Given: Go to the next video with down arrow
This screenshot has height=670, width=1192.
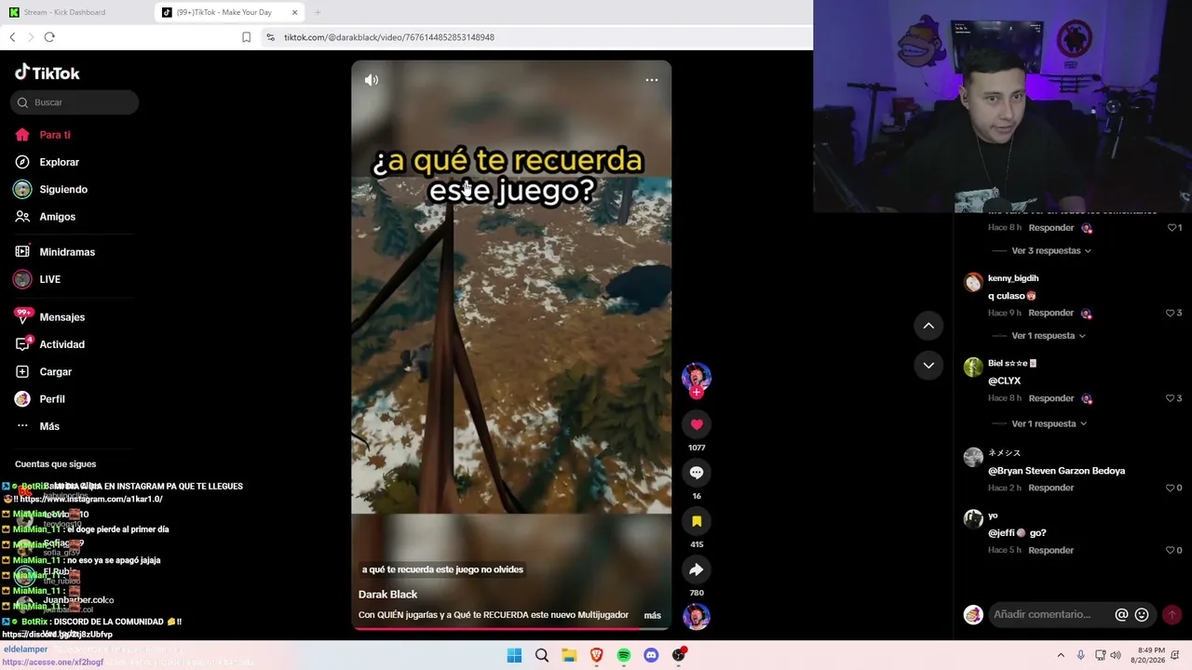Looking at the screenshot, I should click(928, 365).
